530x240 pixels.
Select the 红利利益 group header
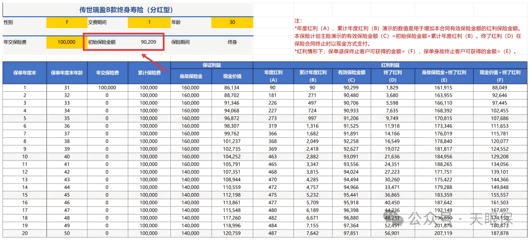390,65
